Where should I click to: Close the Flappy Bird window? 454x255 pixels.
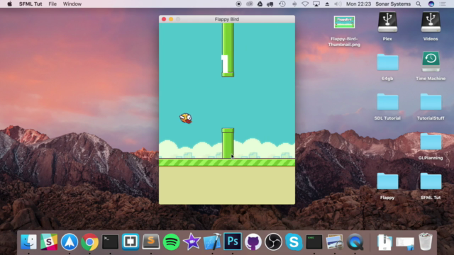(164, 19)
